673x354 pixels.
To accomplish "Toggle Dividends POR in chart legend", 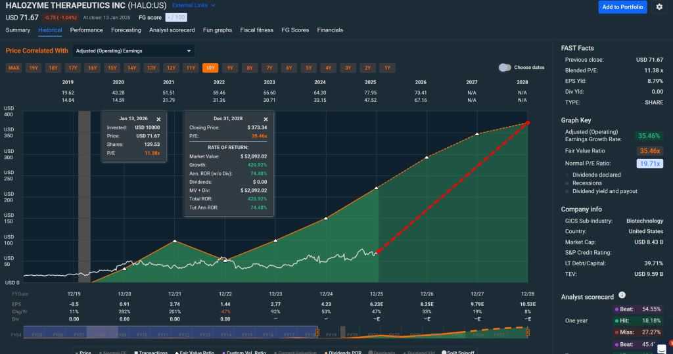I will (x=342, y=352).
